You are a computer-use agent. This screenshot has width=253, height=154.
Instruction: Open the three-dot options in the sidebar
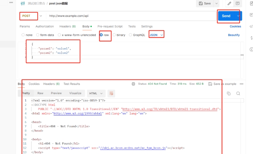(11, 2)
